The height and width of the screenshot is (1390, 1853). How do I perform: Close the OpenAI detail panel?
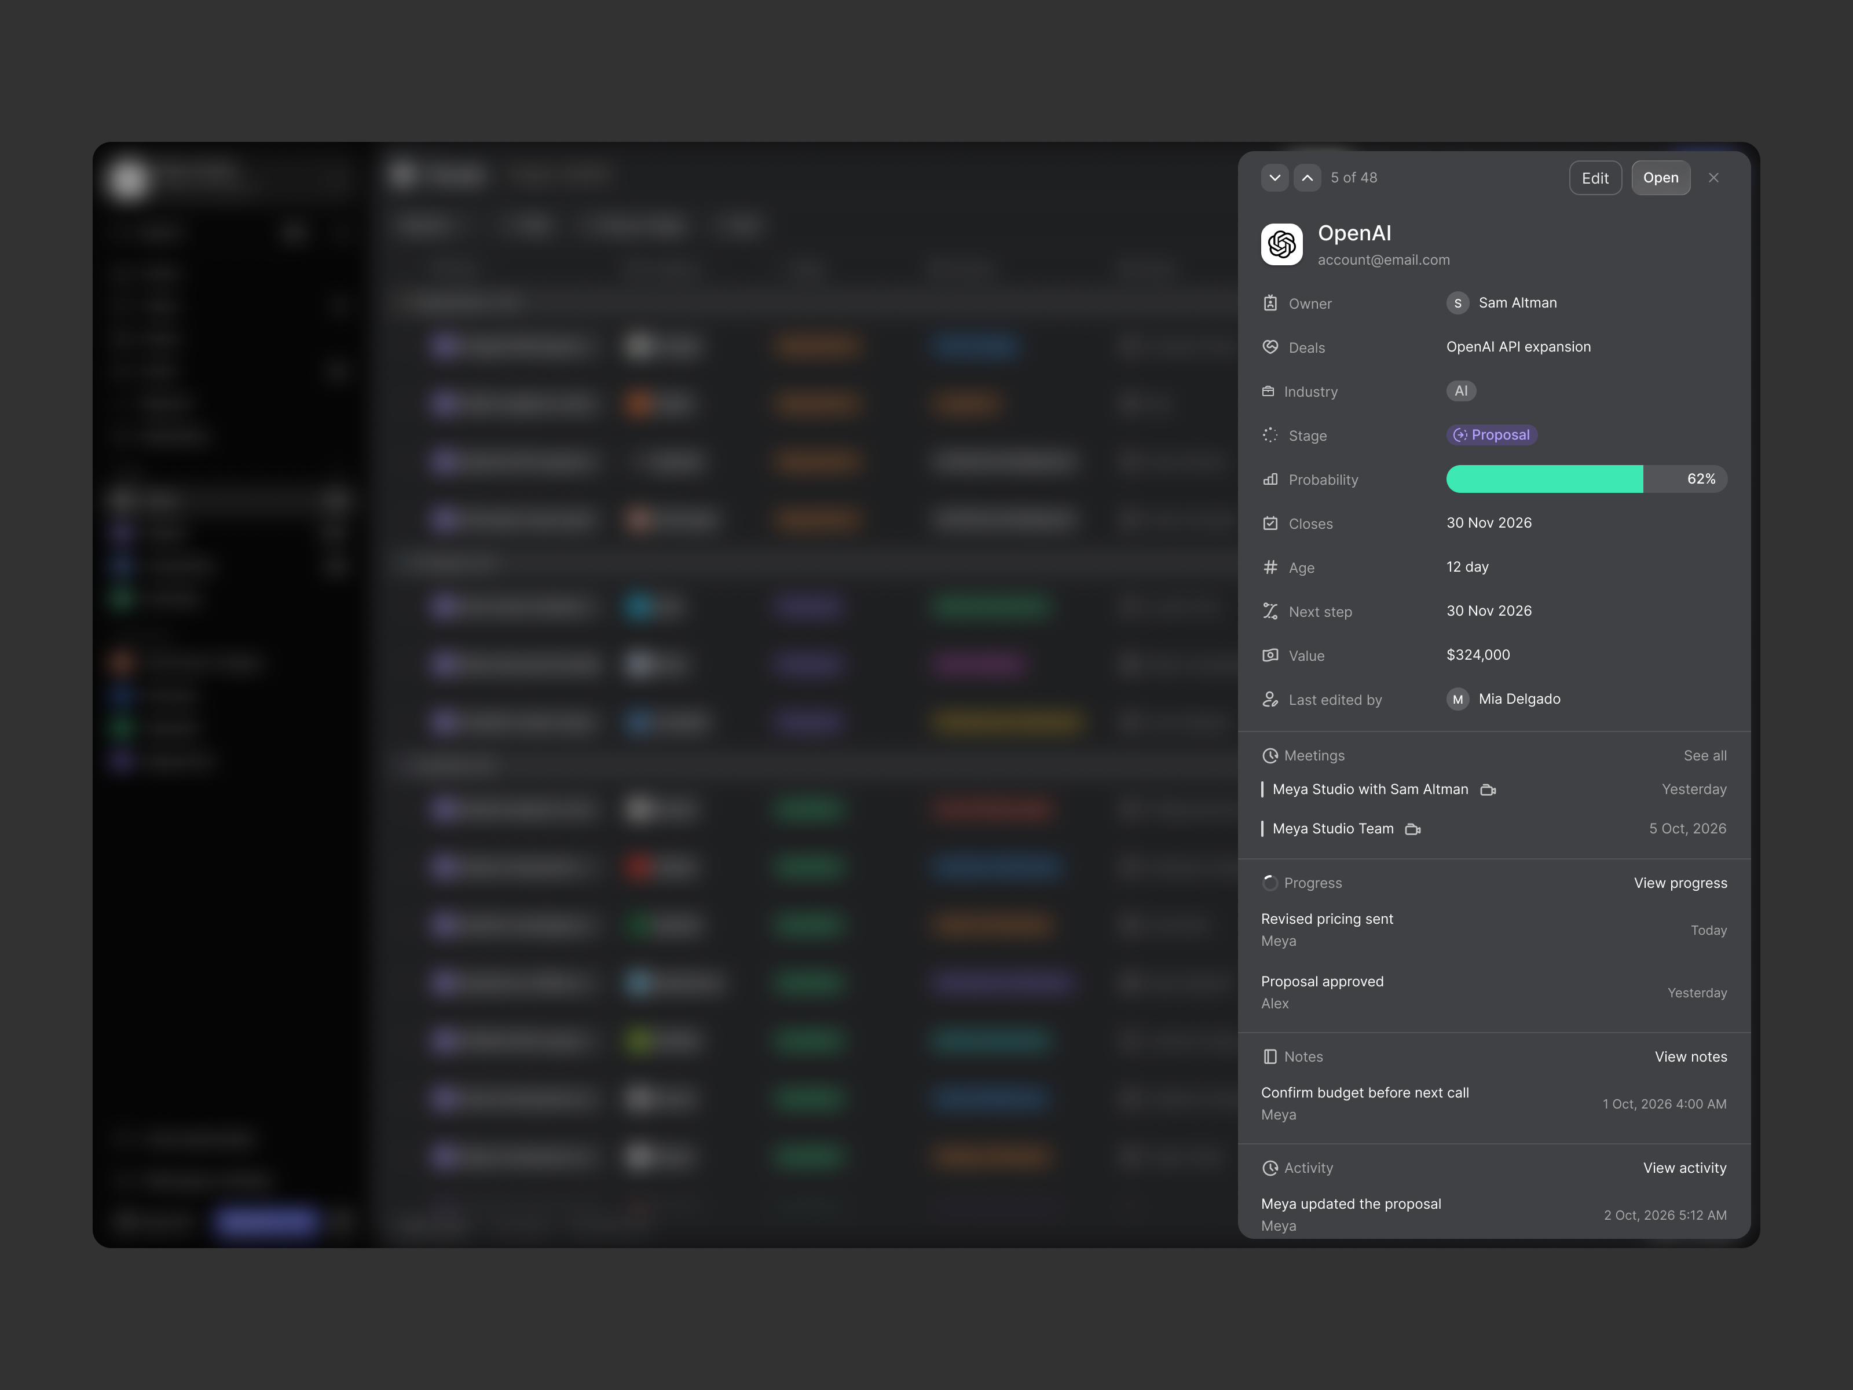[1713, 178]
